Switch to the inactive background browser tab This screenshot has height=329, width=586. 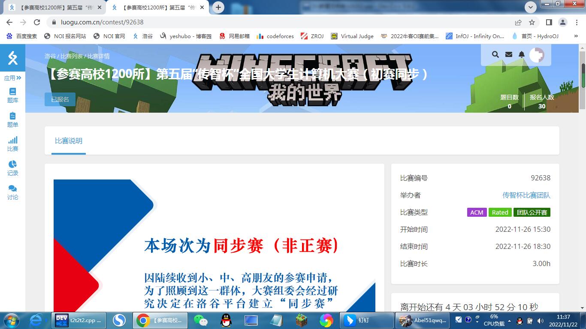point(55,8)
